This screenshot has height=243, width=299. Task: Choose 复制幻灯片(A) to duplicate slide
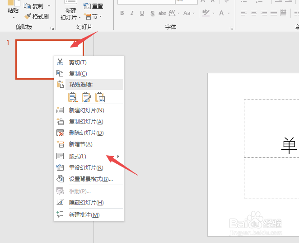click(89, 121)
